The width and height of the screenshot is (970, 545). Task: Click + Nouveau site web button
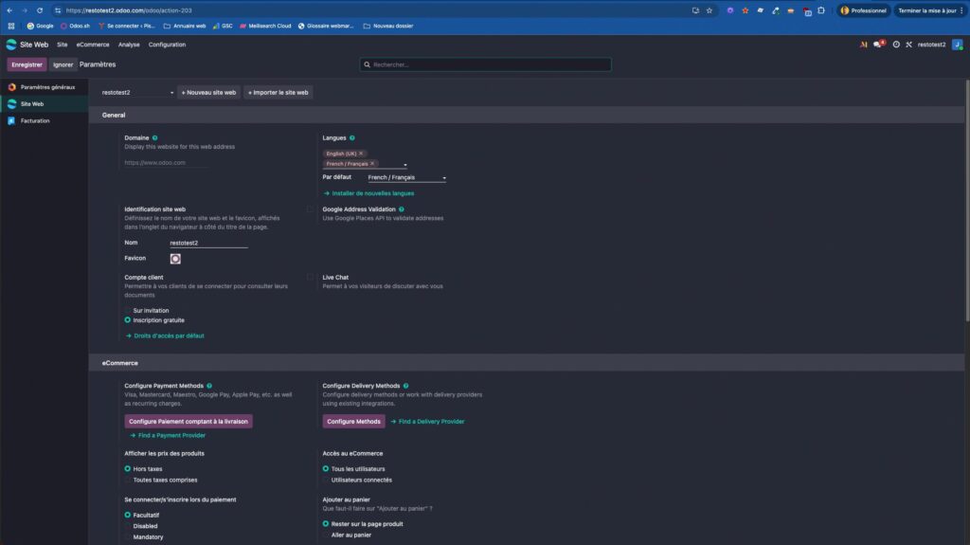(x=208, y=92)
